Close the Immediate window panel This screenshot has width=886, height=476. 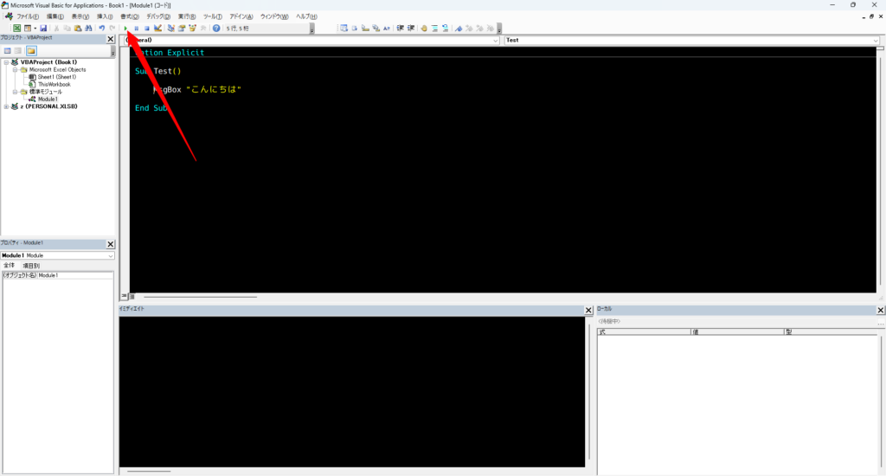coord(588,310)
